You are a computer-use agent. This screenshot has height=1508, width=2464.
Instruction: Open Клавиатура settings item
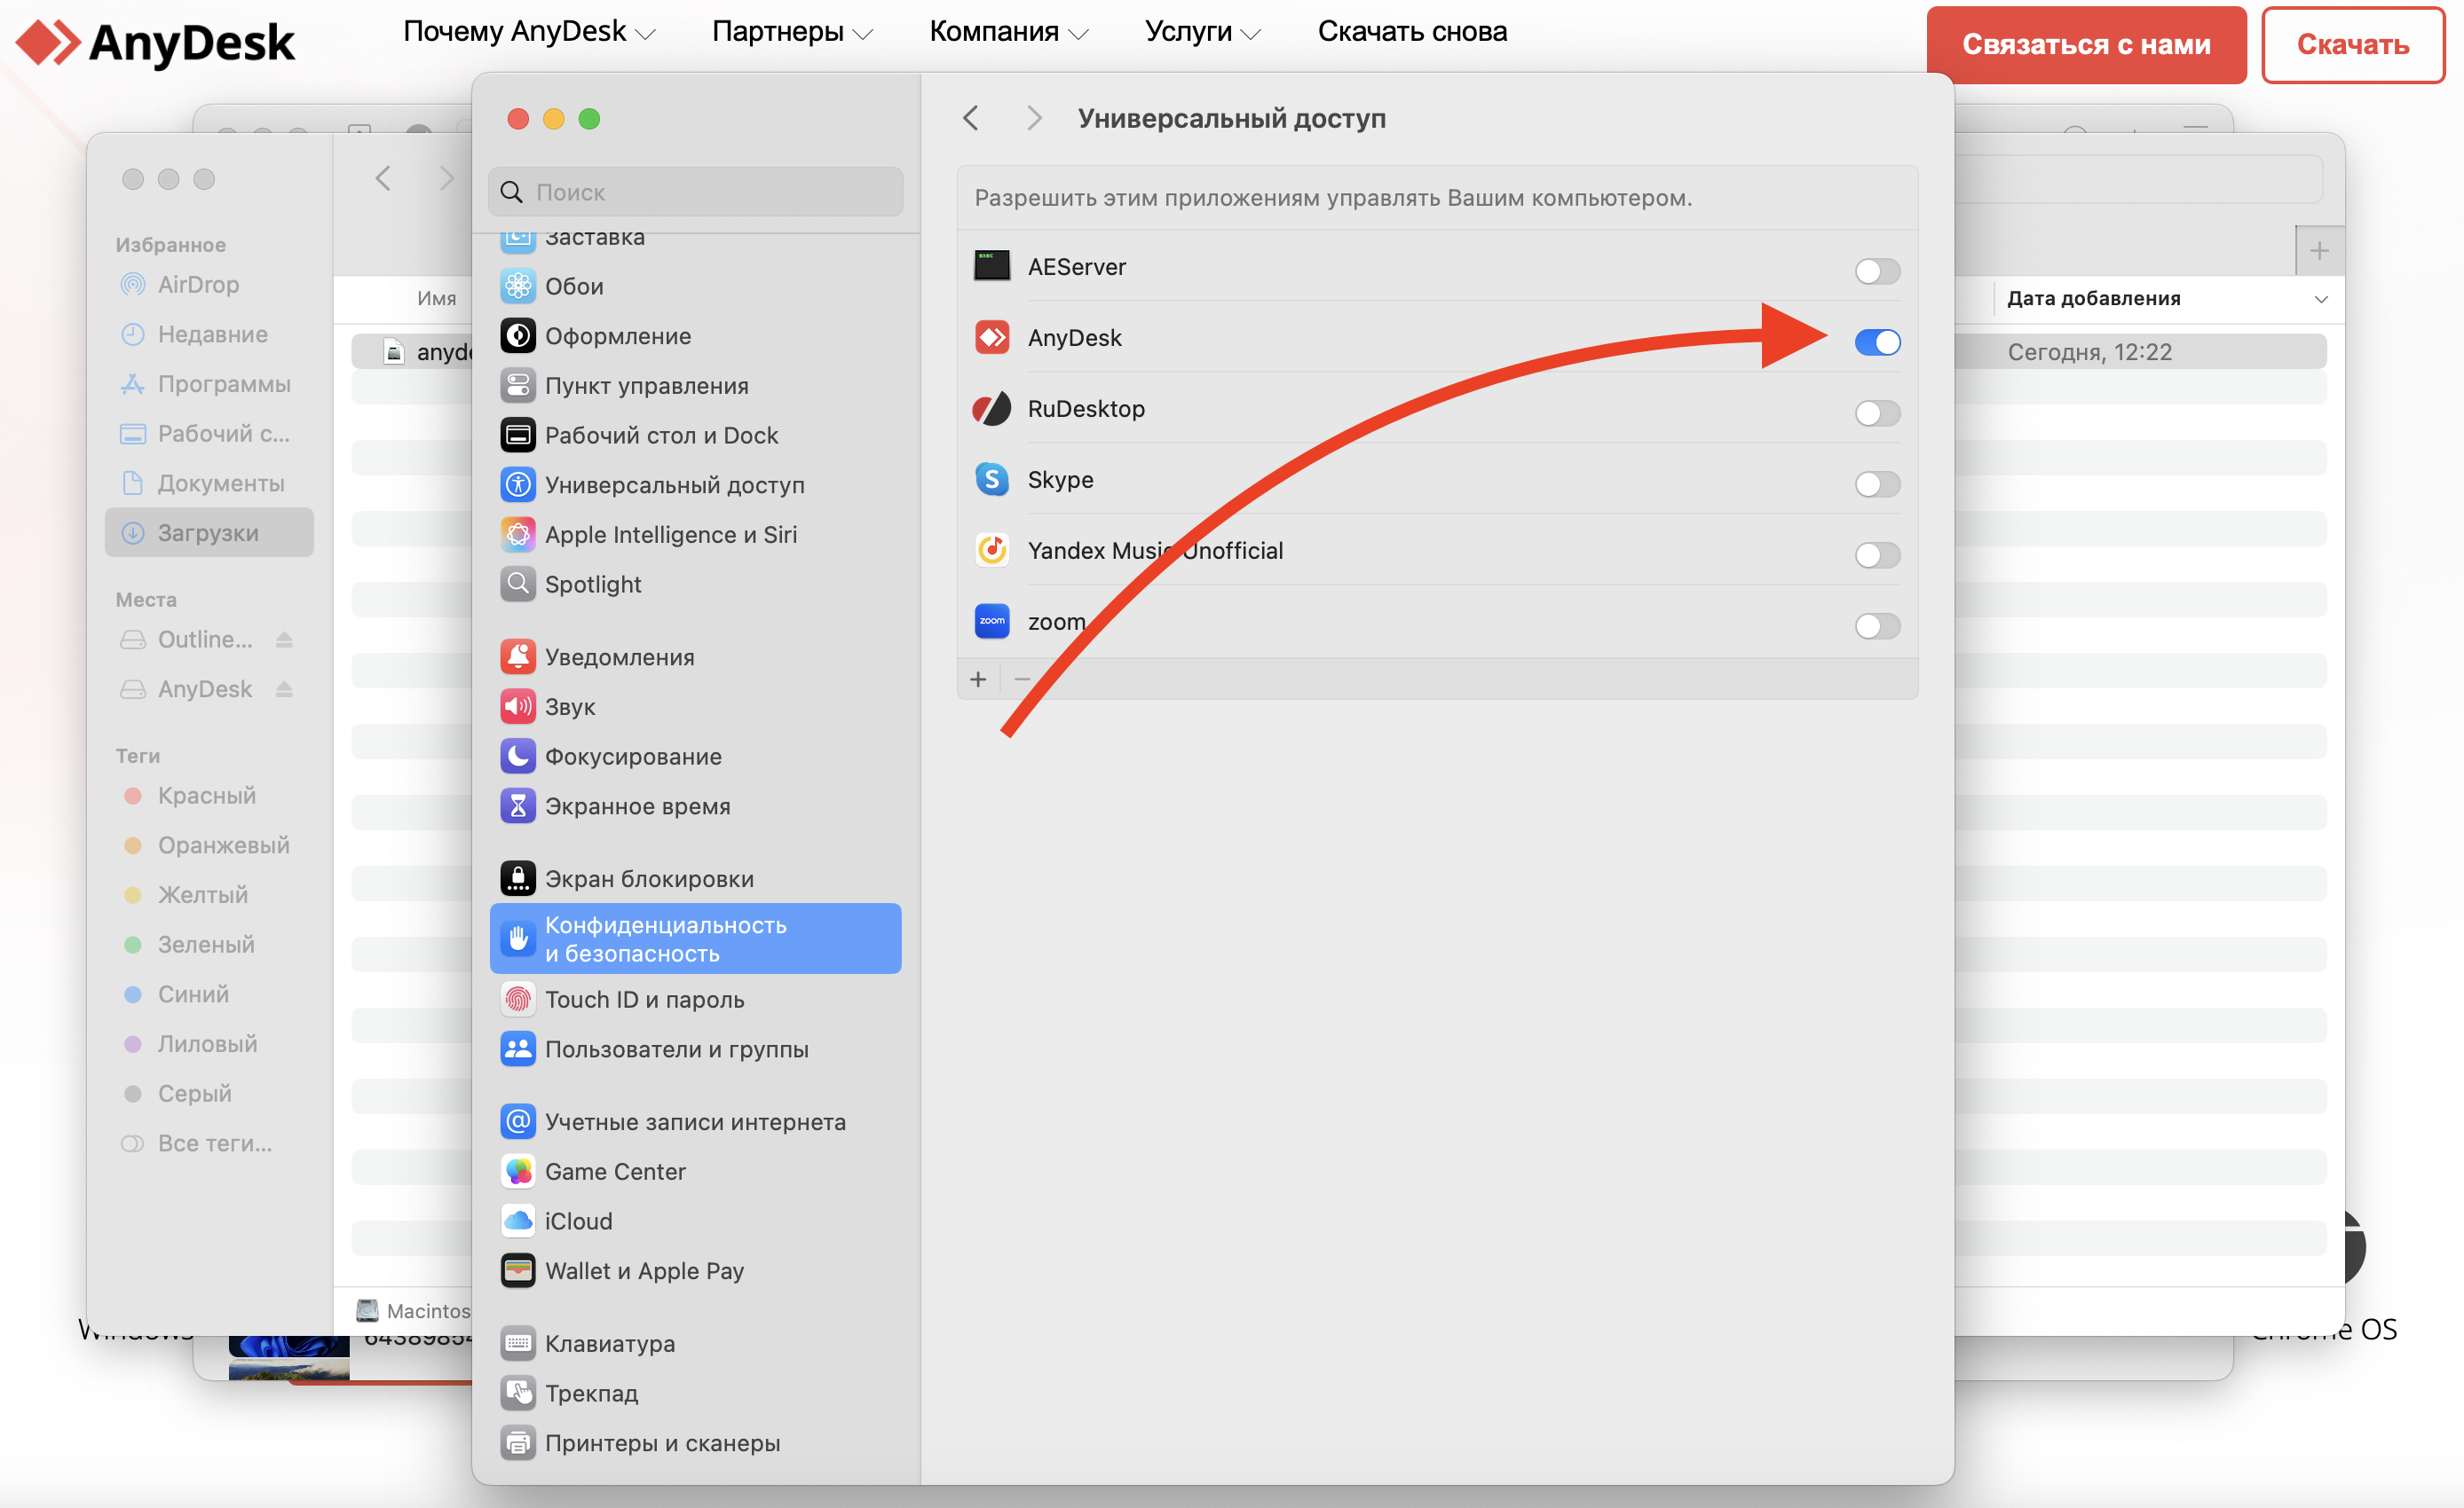695,1343
